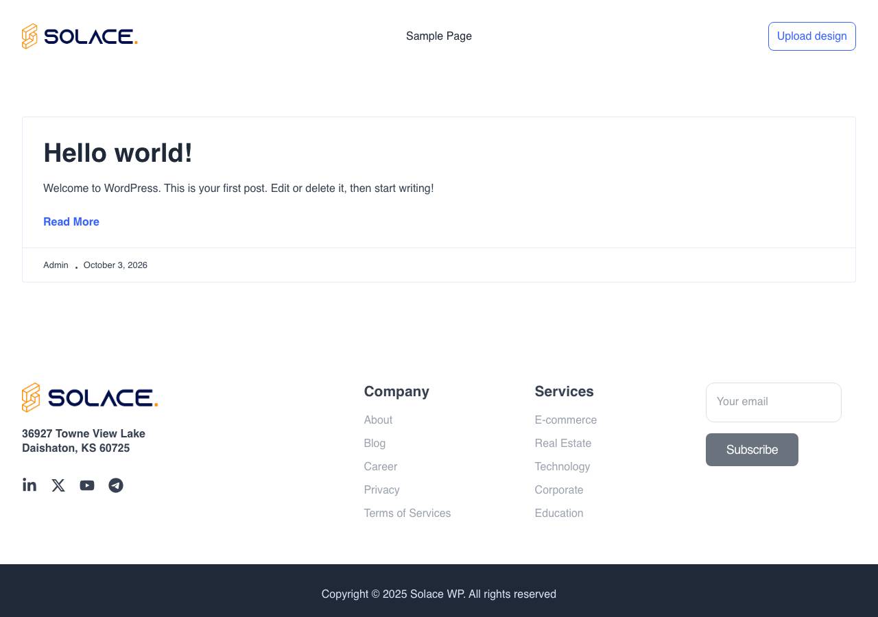Viewport: 878px width, 617px height.
Task: Open the Sample Page menu item
Action: pyautogui.click(x=439, y=36)
